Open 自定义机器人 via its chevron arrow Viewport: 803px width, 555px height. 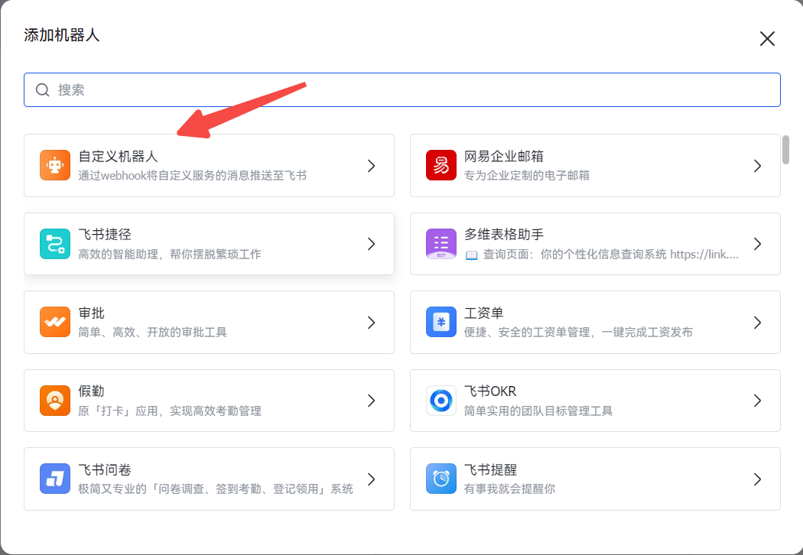[371, 166]
